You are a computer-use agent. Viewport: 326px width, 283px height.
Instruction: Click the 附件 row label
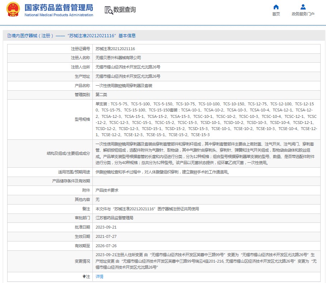pos(86,190)
